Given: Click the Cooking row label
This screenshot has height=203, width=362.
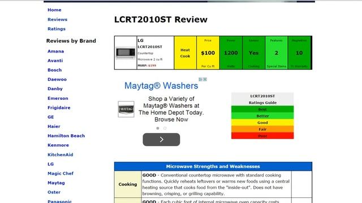Looking at the screenshot, I should (128, 184).
